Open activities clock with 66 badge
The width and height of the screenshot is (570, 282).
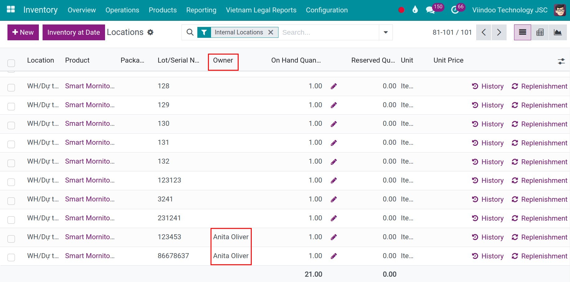pyautogui.click(x=457, y=9)
